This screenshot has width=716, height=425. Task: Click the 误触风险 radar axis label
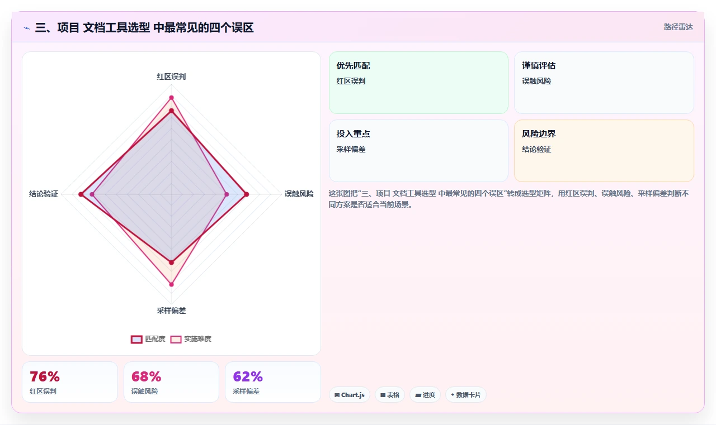pyautogui.click(x=299, y=194)
